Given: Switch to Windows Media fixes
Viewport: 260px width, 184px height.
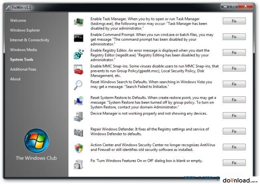Looking at the screenshot, I should [24, 50].
